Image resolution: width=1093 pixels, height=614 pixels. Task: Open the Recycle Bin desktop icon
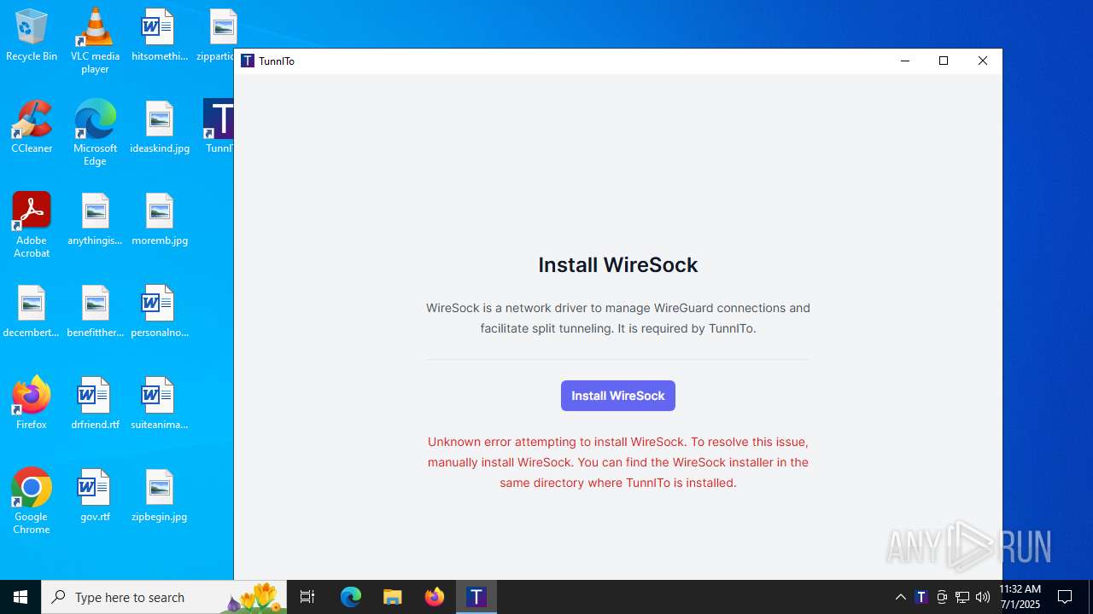32,36
